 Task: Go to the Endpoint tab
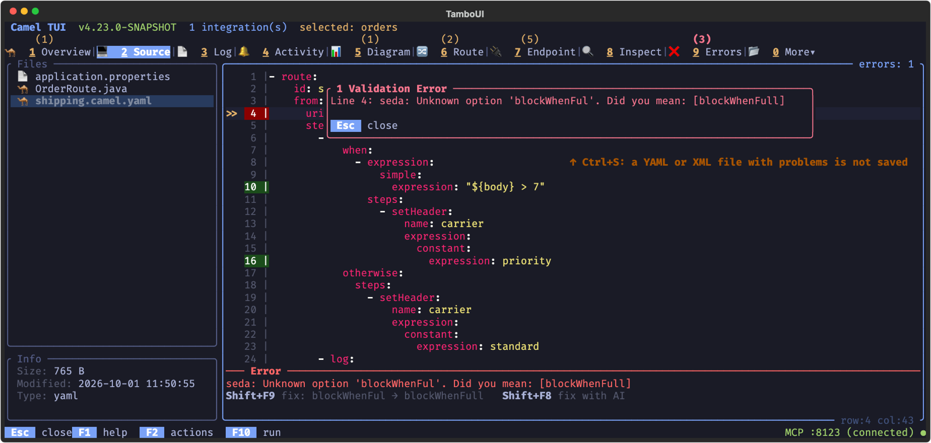pyautogui.click(x=545, y=52)
